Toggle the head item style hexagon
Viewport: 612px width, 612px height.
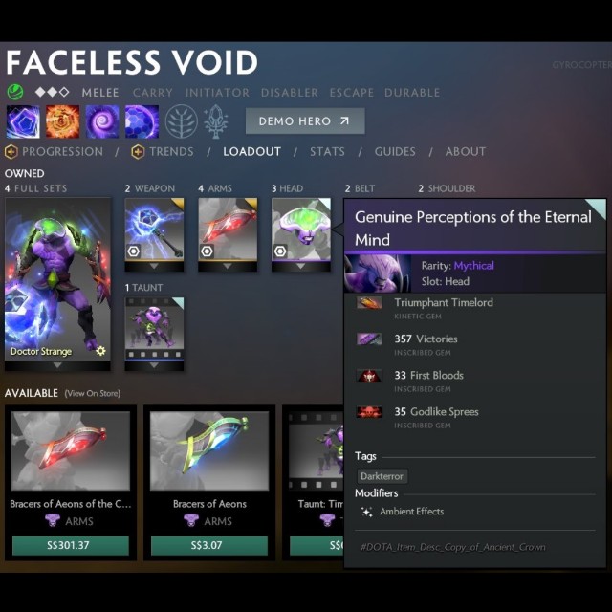pos(280,251)
